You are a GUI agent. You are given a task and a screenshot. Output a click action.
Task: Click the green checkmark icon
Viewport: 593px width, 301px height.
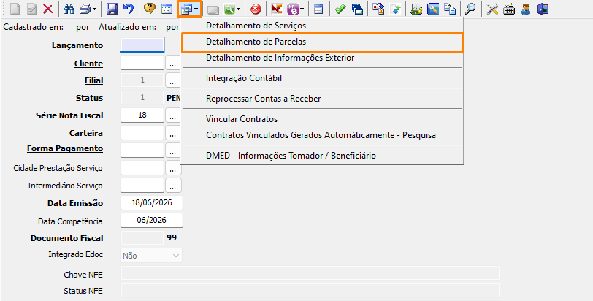pos(340,9)
